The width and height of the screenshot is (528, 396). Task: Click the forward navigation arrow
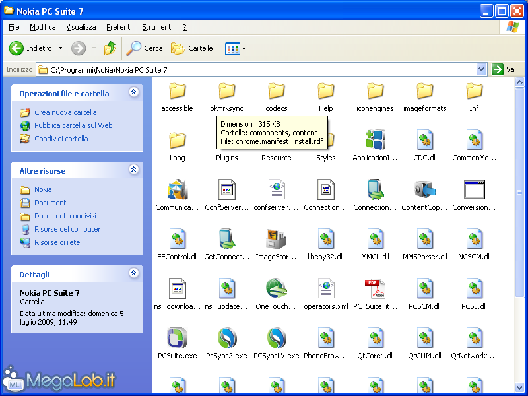click(79, 48)
